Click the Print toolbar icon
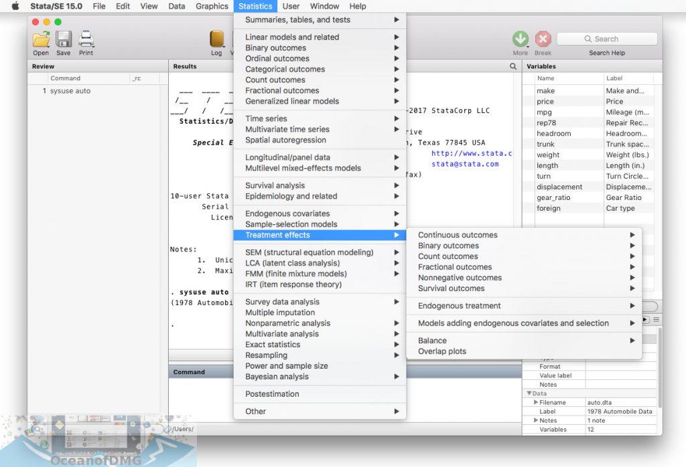Viewport: 686px width, 467px height. (86, 39)
